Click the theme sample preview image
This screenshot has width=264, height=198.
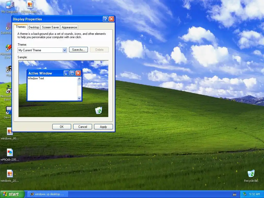63,89
